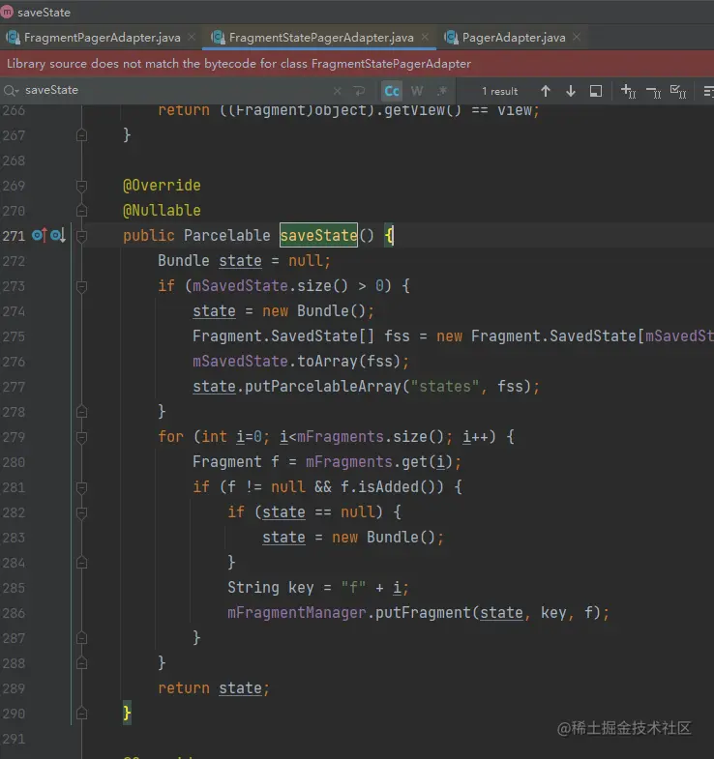Collapse the fold end marker at line 278
This screenshot has height=759, width=714.
[x=82, y=412]
